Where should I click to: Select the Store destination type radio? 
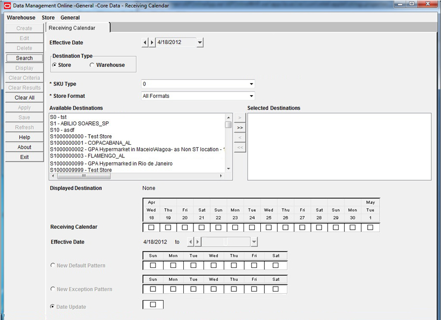(55, 65)
